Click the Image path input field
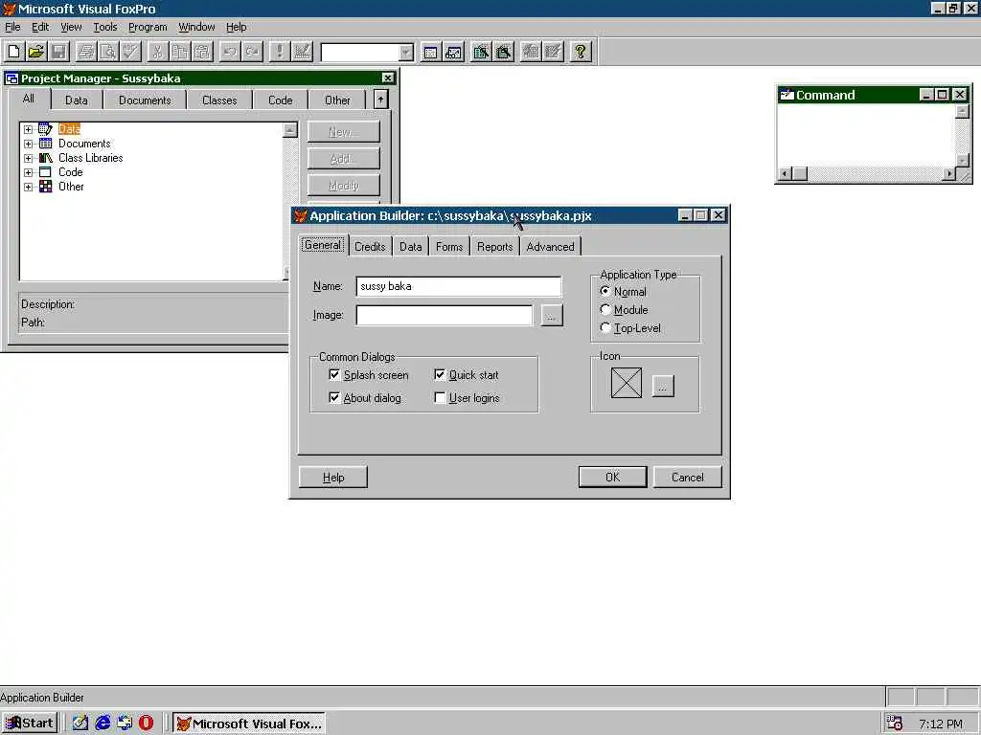This screenshot has height=735, width=981. pos(445,315)
